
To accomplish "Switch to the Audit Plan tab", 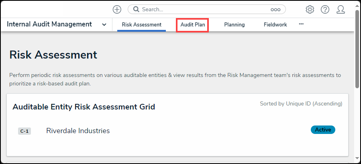I will (193, 24).
